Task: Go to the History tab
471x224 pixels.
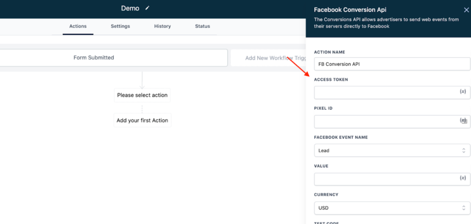Action: point(162,26)
